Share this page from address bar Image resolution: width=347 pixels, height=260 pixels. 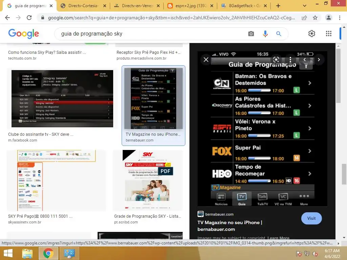click(304, 18)
